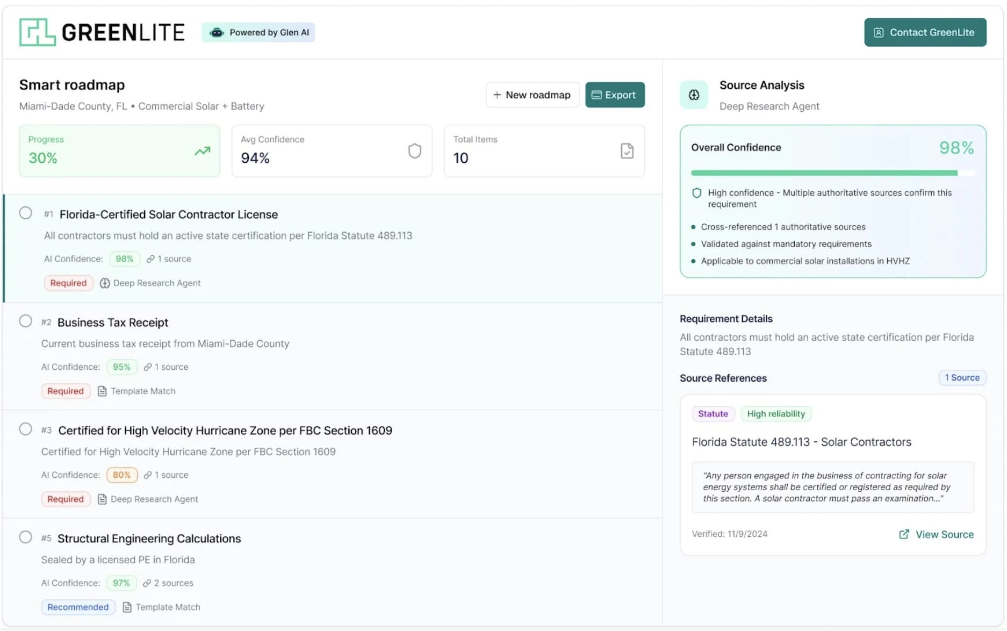Click the Avg Confidence shield icon
The image size is (1007, 631).
pos(414,151)
